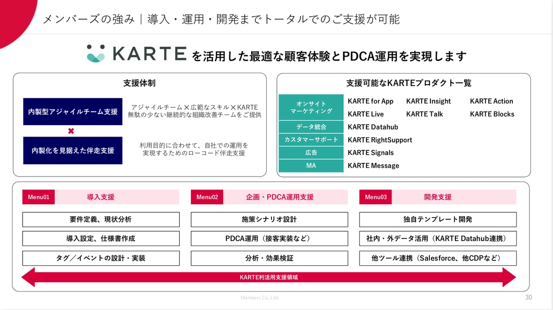
Task: Select the 独自テンプレート開発 box
Action: coord(438,219)
